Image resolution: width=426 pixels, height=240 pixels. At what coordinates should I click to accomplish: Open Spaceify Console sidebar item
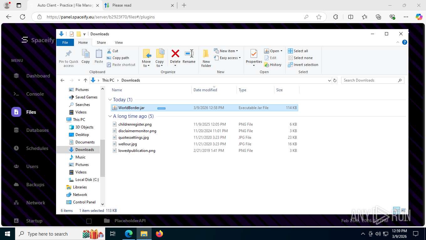pos(28,94)
